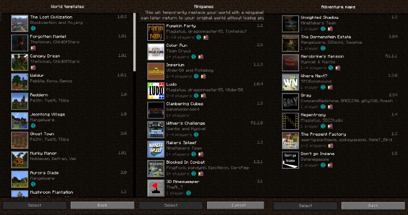Open the globe link for Aurora Glade

(33, 184)
